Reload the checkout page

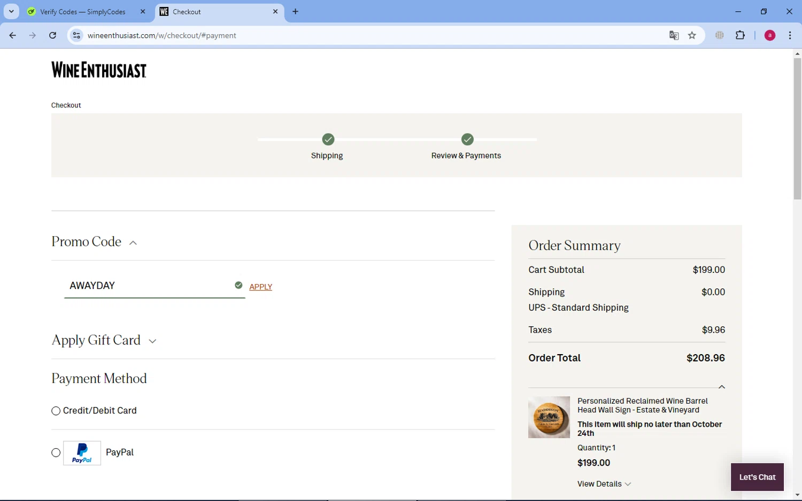(x=52, y=35)
